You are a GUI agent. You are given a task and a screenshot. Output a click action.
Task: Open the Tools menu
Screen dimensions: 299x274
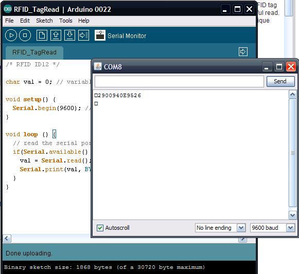(65, 21)
